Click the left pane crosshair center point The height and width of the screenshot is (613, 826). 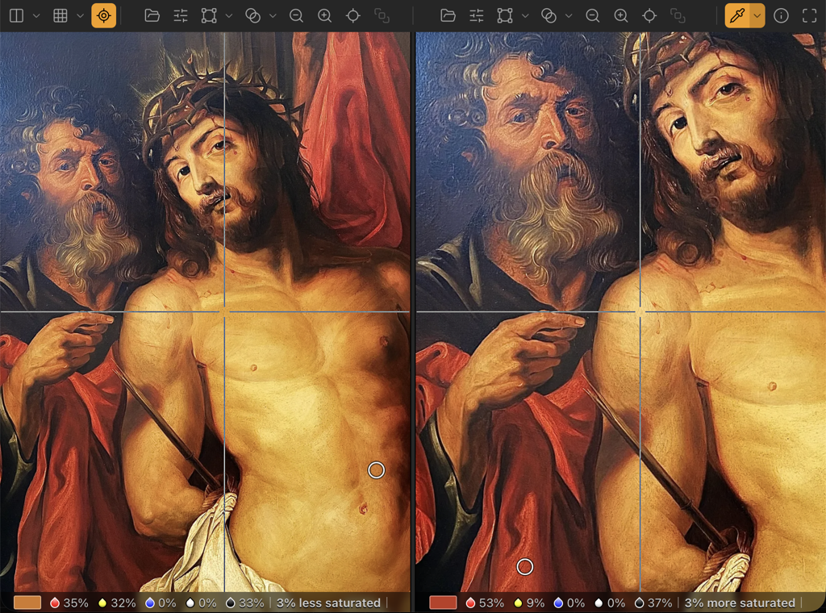coord(224,312)
